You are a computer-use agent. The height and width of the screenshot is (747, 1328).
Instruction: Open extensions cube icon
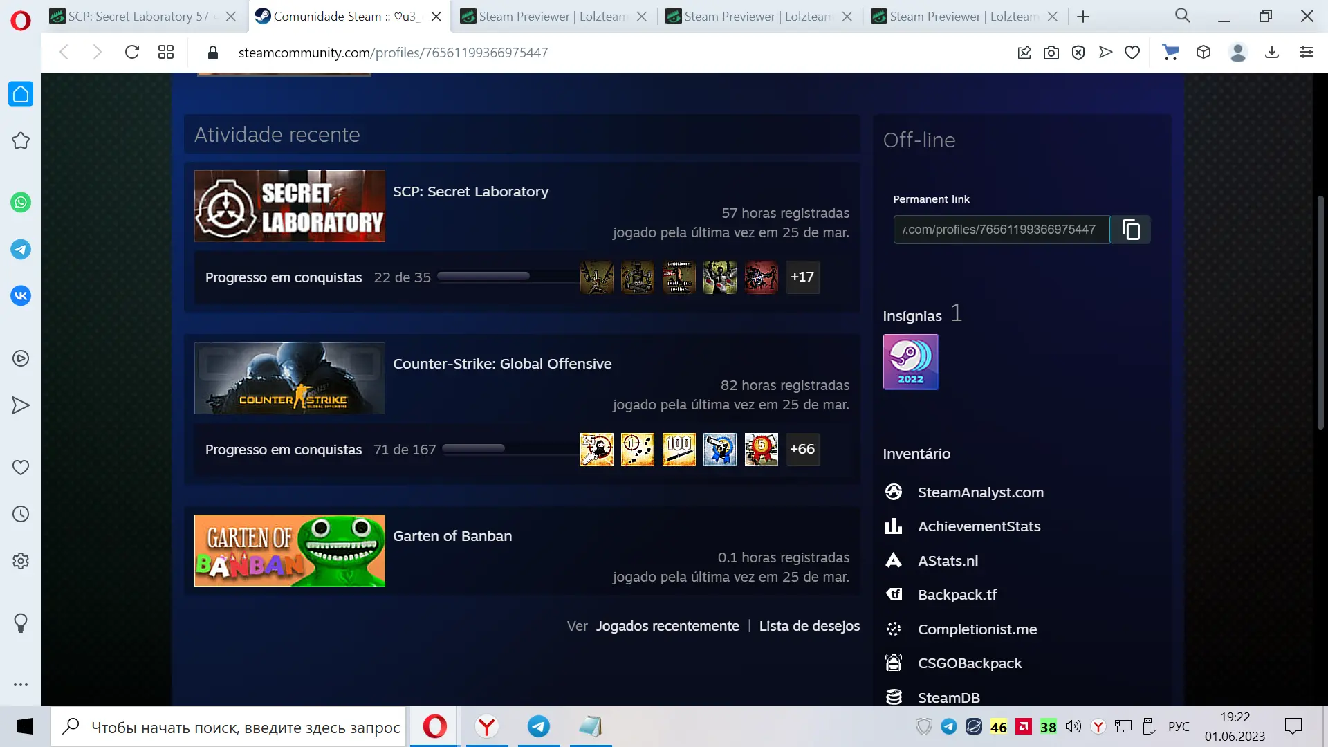[1203, 53]
